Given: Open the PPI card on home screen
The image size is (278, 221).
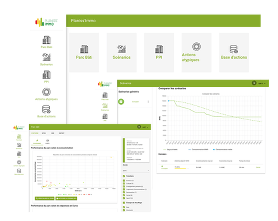Looking at the screenshot, I should (x=159, y=52).
